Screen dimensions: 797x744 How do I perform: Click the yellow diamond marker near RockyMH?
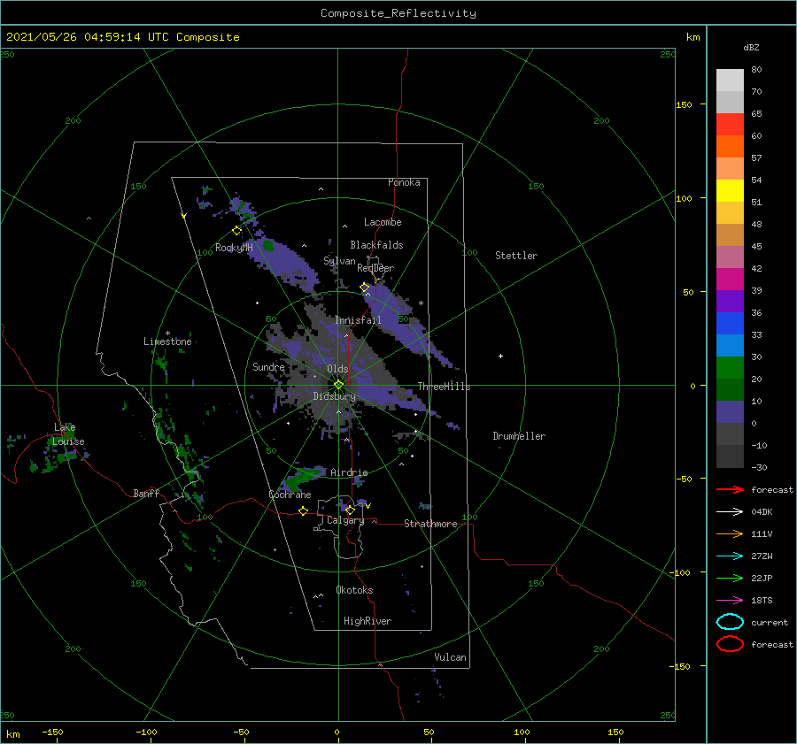(236, 231)
